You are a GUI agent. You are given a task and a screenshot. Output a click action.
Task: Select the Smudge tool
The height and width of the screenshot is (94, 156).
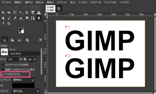(x=27, y=18)
